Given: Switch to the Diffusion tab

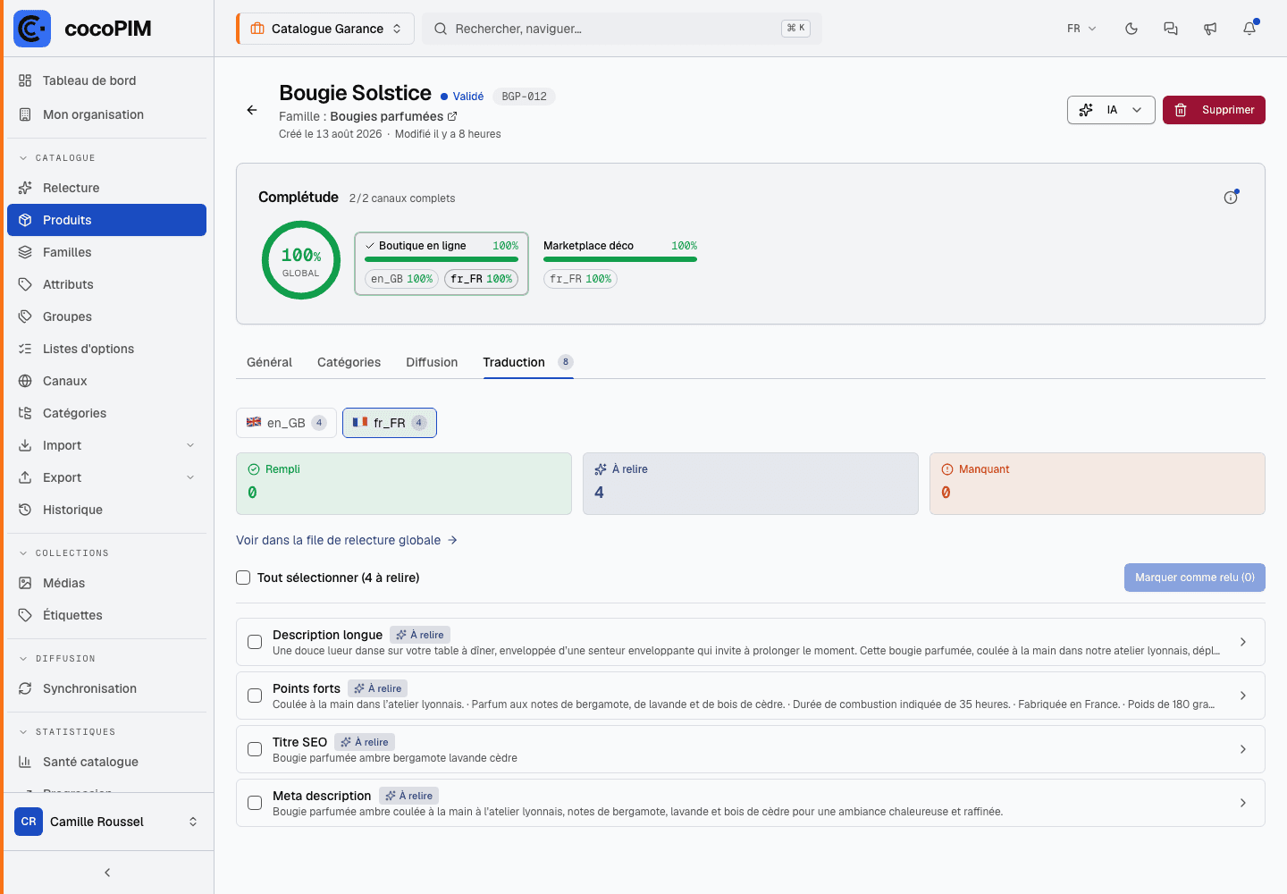Looking at the screenshot, I should 432,362.
